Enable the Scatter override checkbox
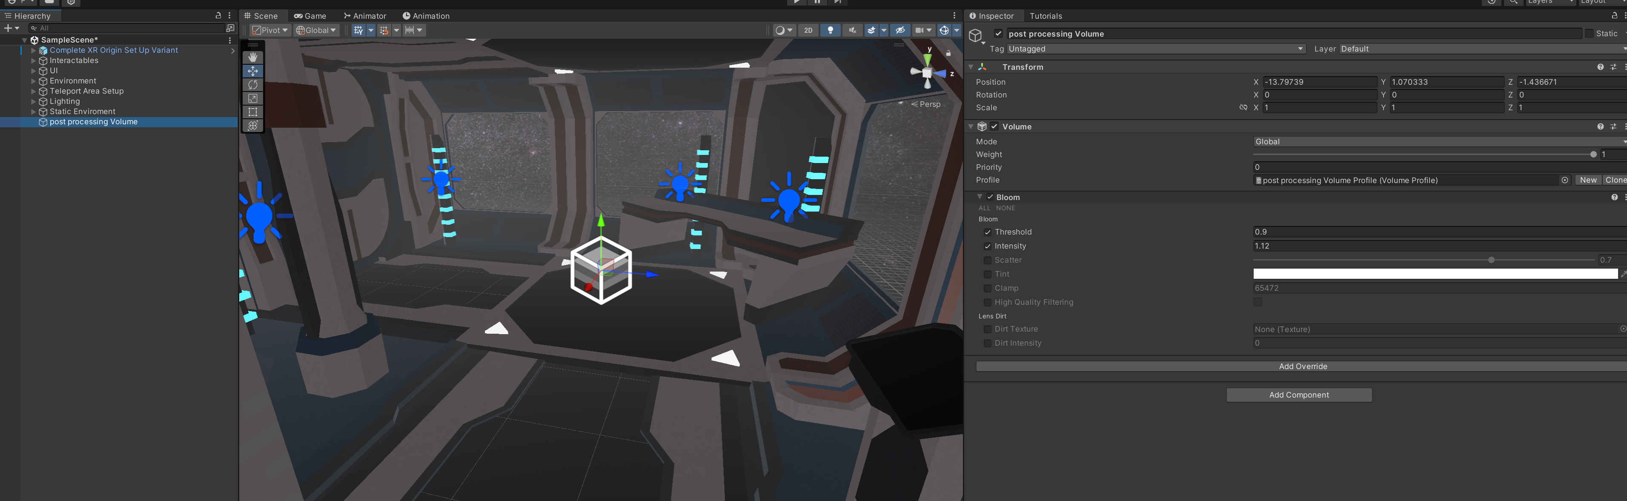This screenshot has width=1627, height=501. point(987,261)
